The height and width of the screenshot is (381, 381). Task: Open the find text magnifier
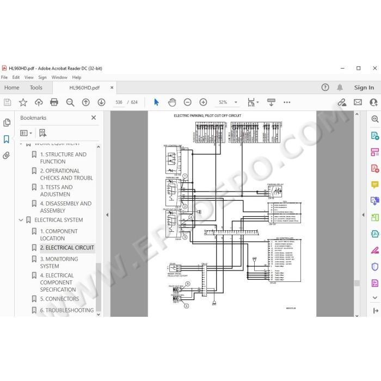70,102
